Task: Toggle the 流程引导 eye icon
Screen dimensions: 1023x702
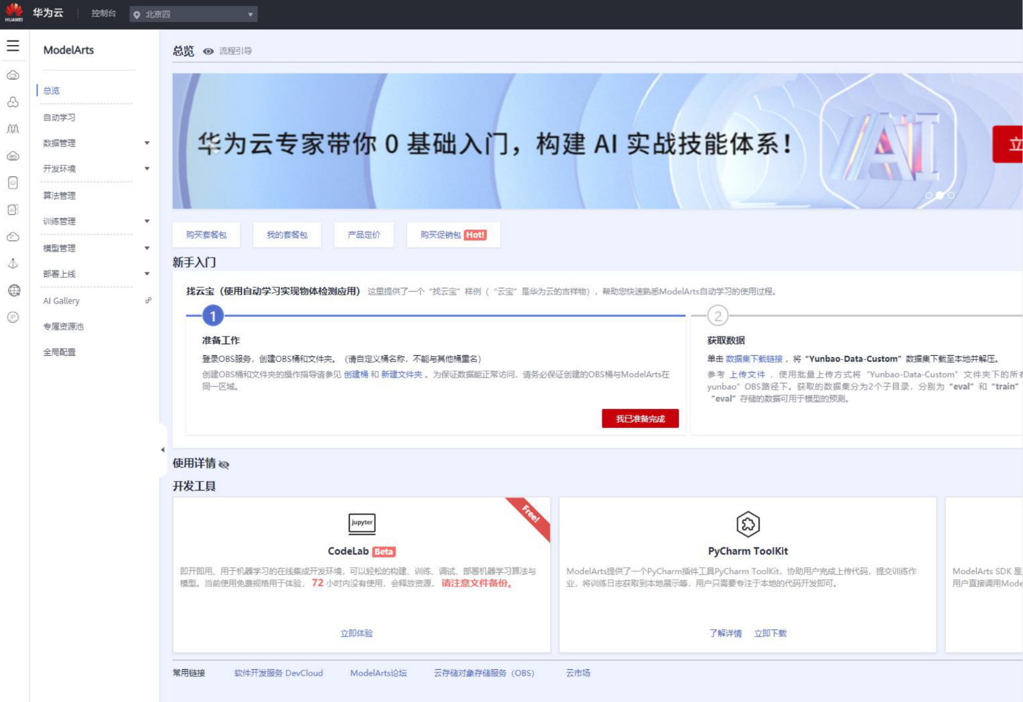Action: pyautogui.click(x=208, y=51)
